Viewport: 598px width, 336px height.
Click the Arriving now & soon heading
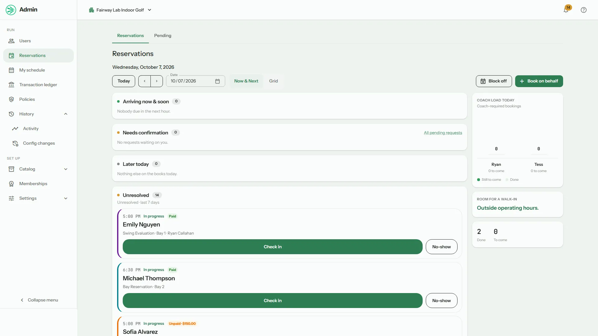point(146,101)
